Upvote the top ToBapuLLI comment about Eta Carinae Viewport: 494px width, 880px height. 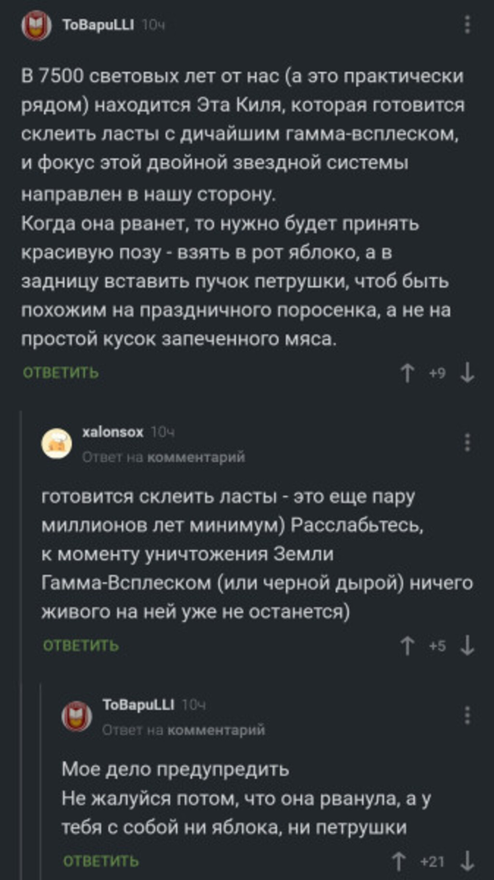coord(407,373)
